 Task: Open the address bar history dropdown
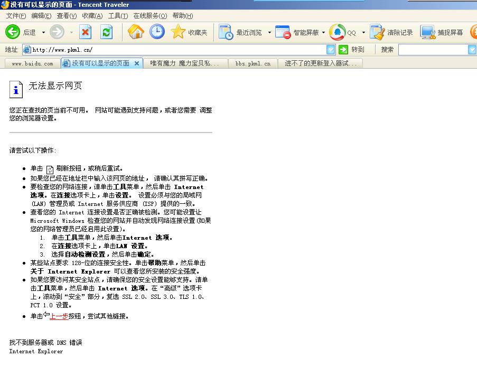pos(330,50)
